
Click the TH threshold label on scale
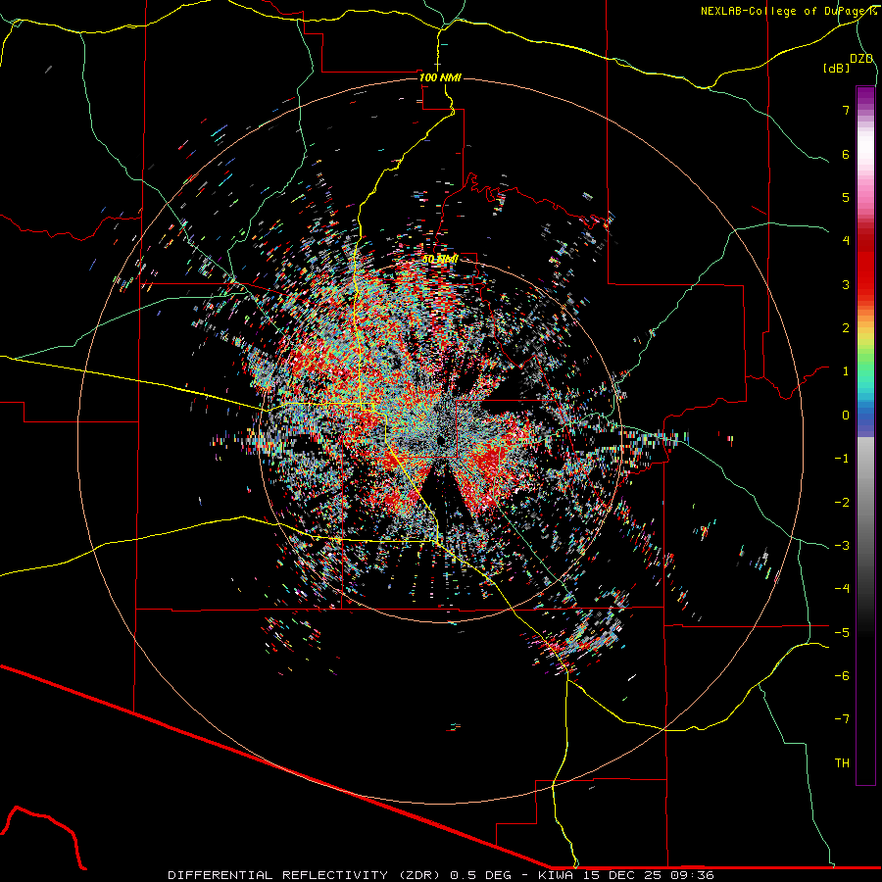click(x=842, y=763)
